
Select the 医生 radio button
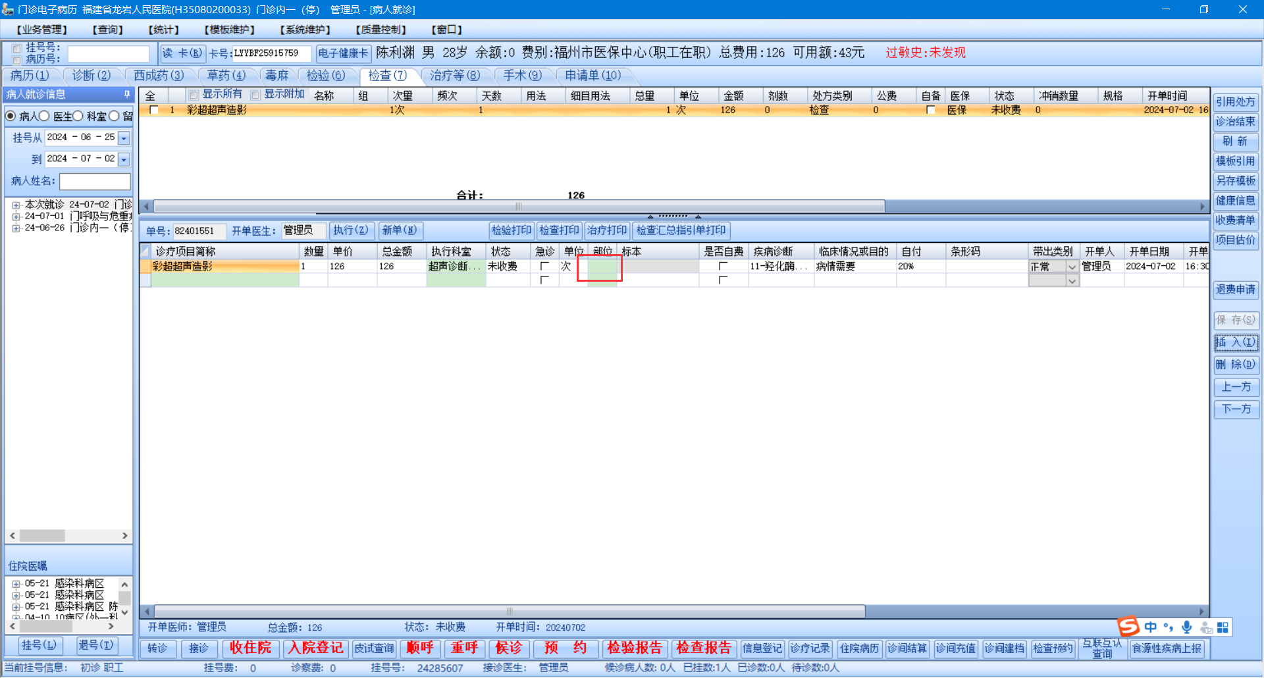click(x=44, y=116)
